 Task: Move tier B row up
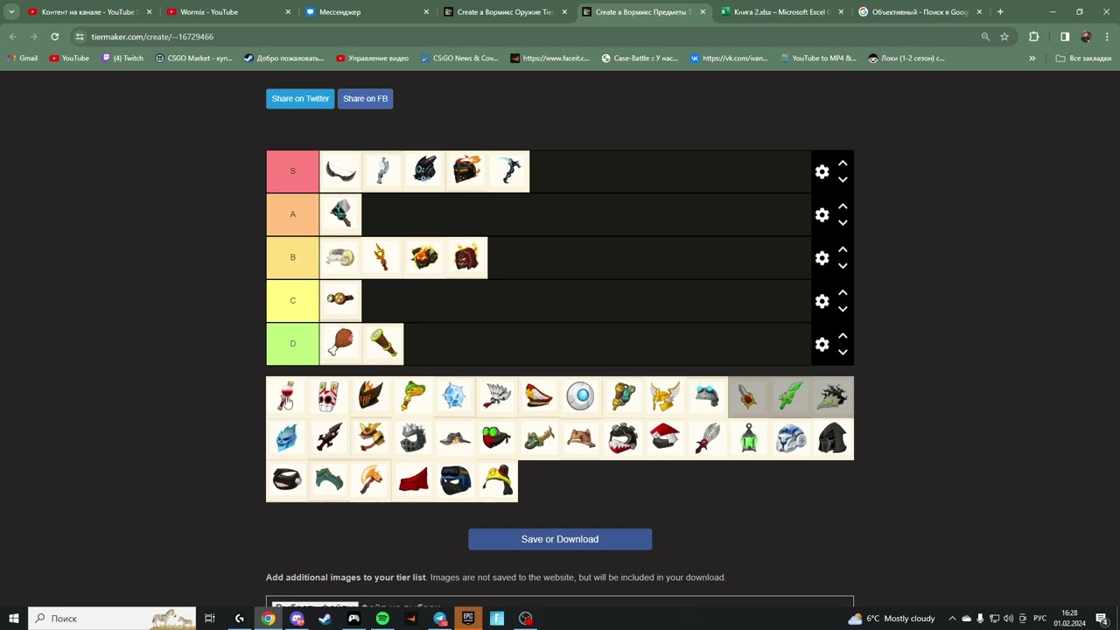pyautogui.click(x=843, y=249)
